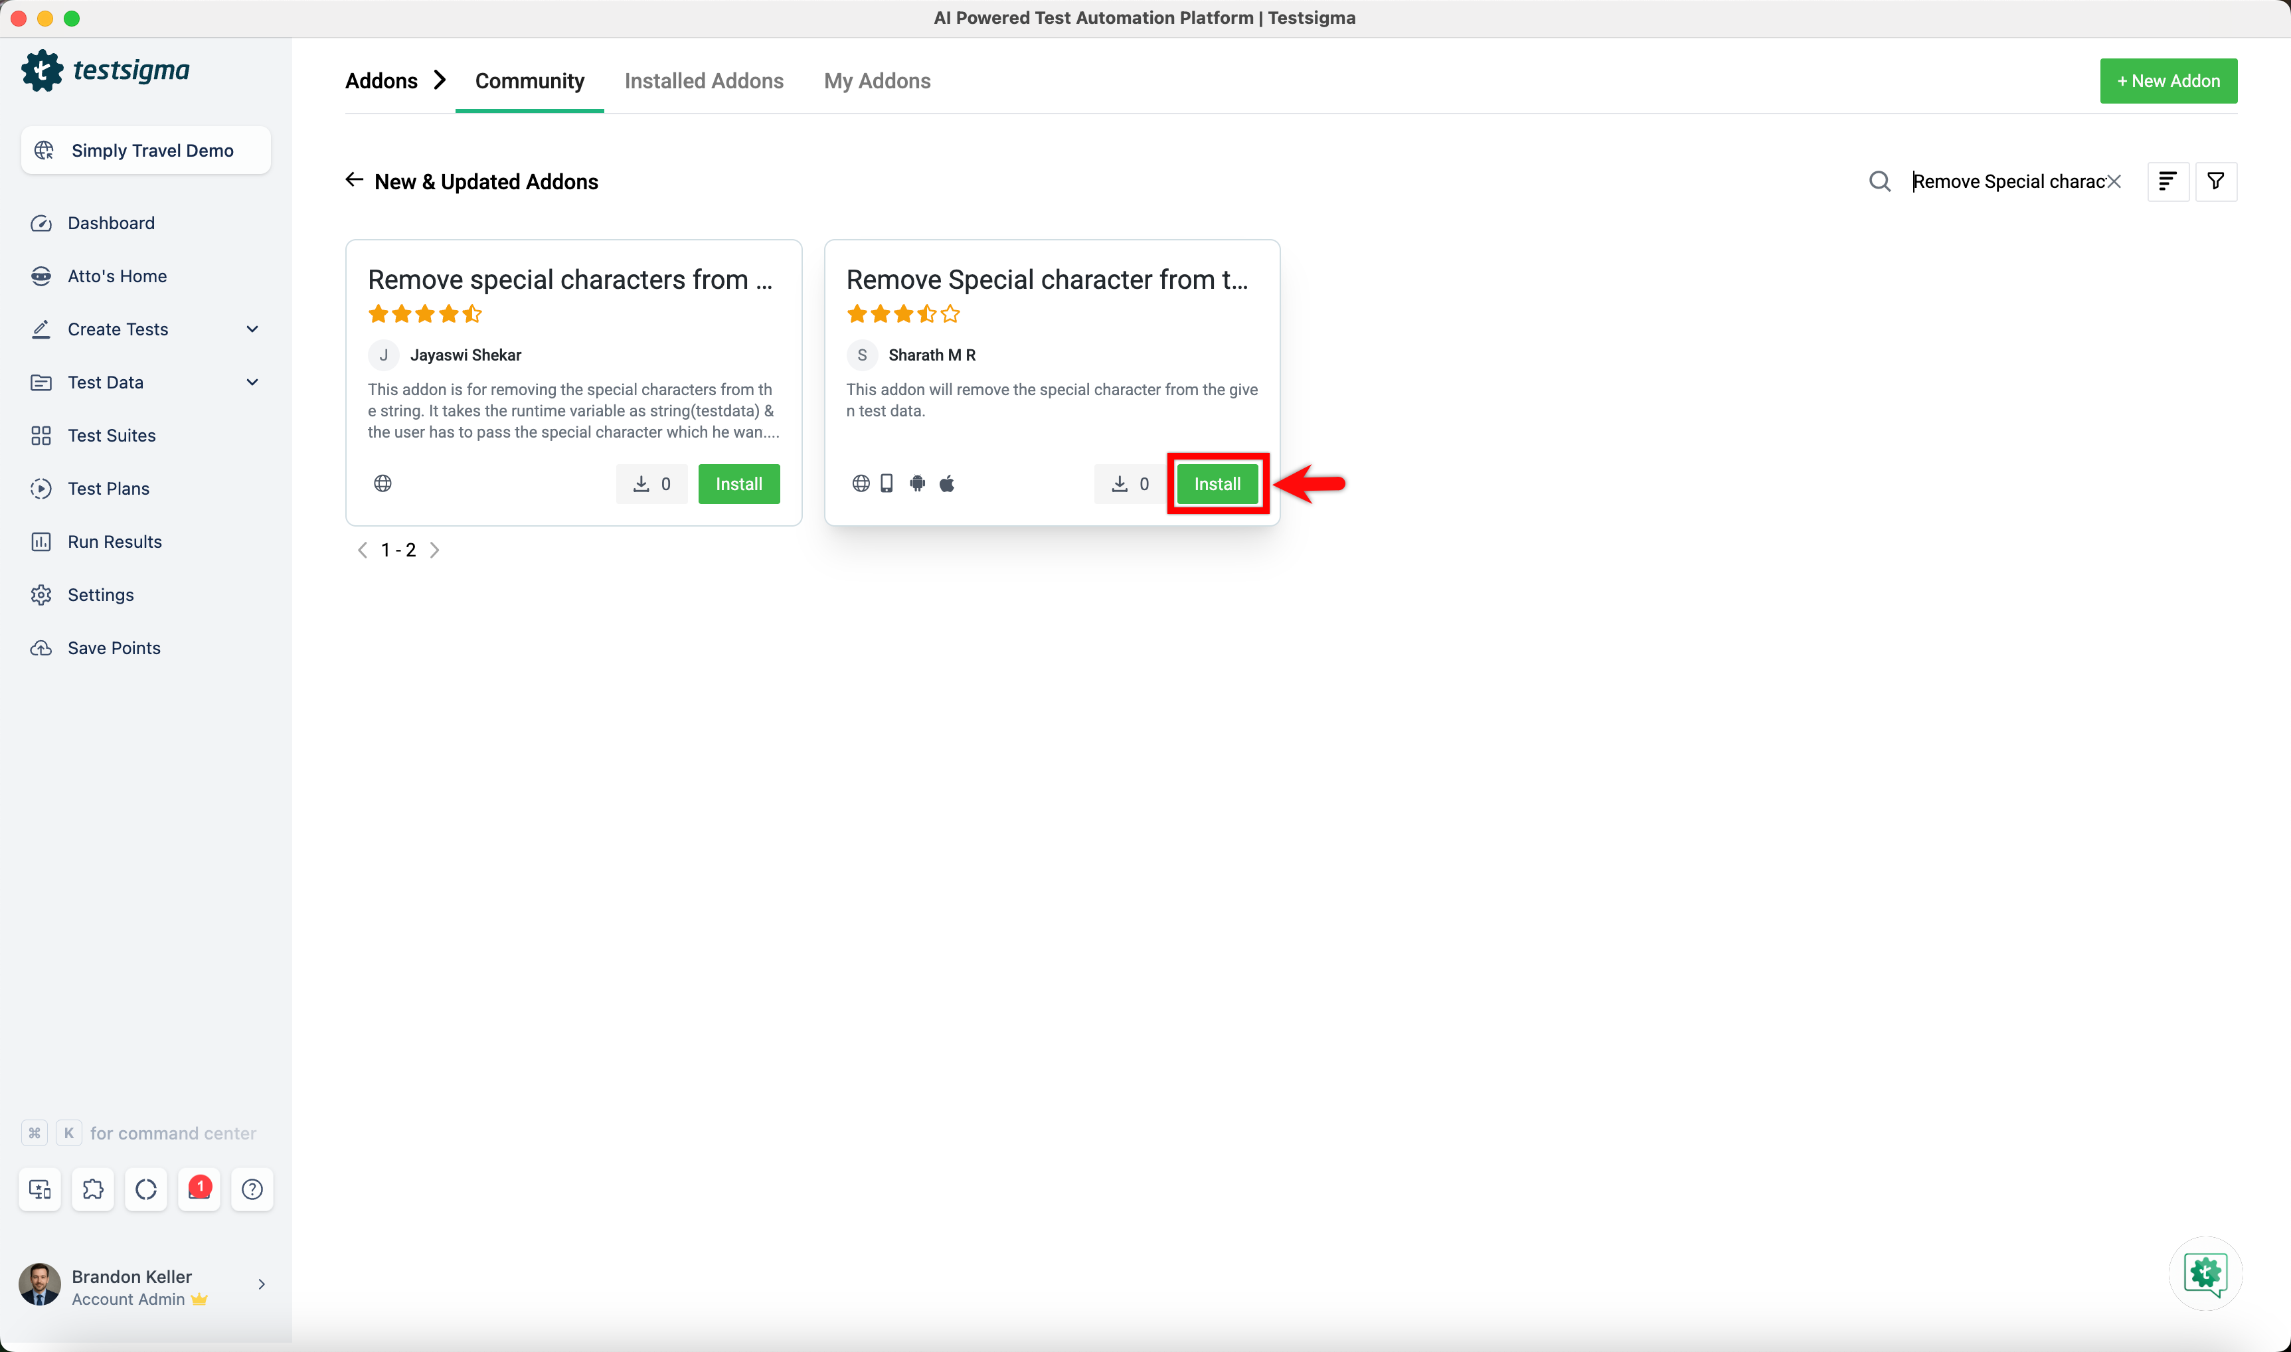This screenshot has width=2291, height=1352.
Task: Click back arrow near New & Updated Addons
Action: point(355,181)
